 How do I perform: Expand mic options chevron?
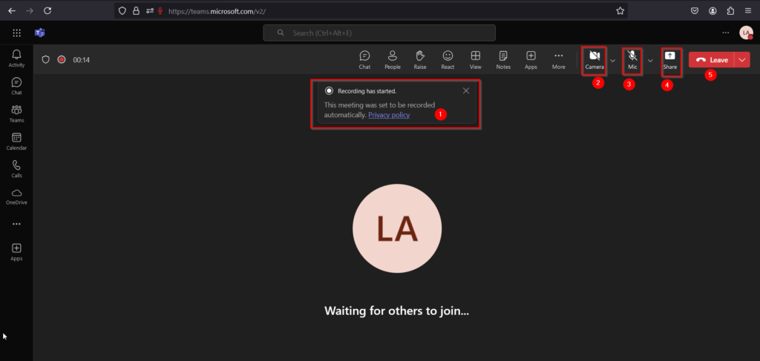650,61
